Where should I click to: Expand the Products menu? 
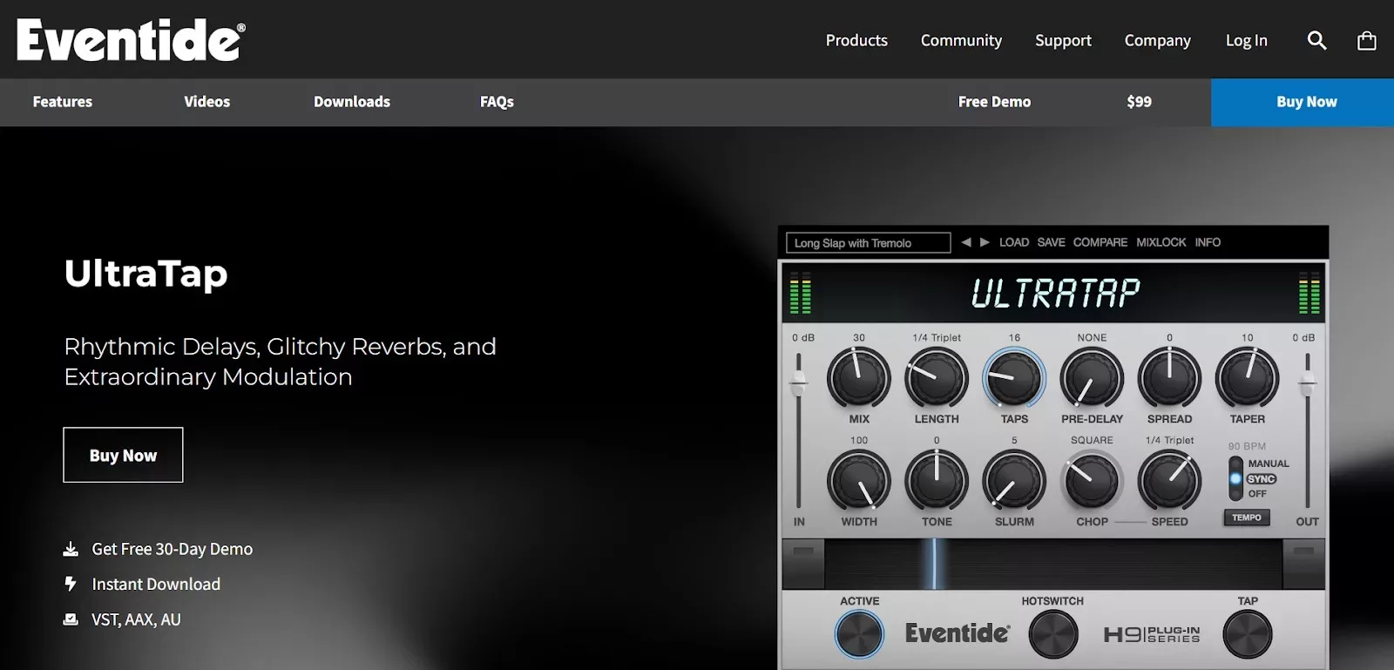(856, 40)
